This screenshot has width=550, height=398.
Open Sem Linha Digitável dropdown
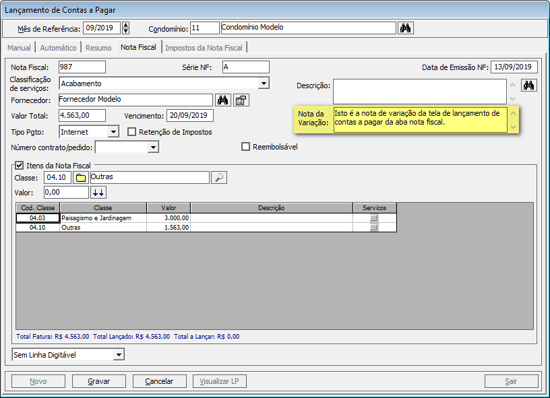click(x=119, y=355)
